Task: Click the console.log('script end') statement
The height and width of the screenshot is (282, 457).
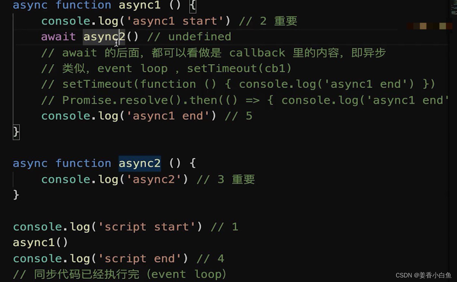Action: [101, 259]
